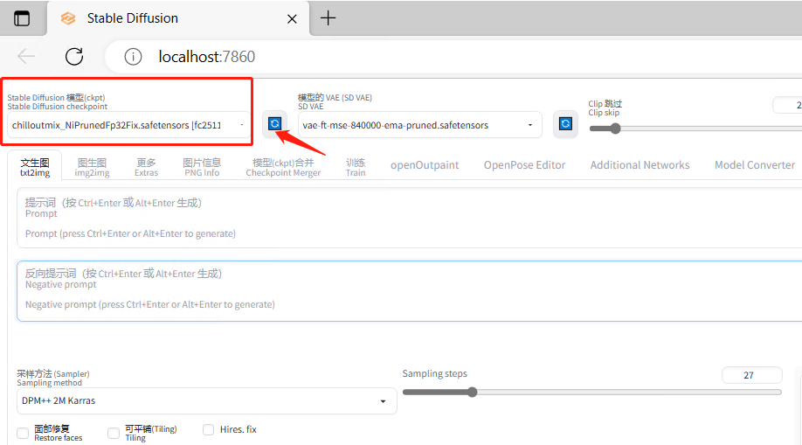This screenshot has height=445, width=802.
Task: Close the Stable Diffusion browser tab
Action: click(293, 18)
